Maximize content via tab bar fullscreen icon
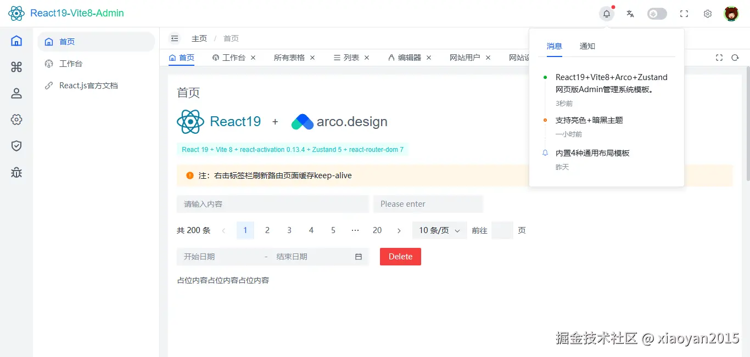750x357 pixels. tap(720, 58)
